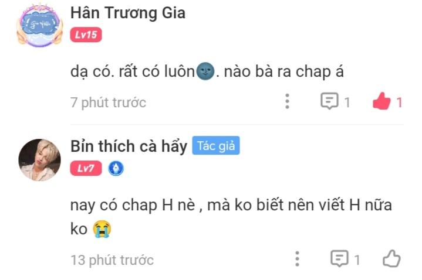This screenshot has width=422, height=280.
Task: Click the blue pen-nib author medal icon
Action: click(x=116, y=168)
